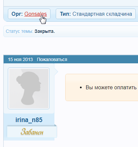Click the "Статус темы:" label

(19, 31)
